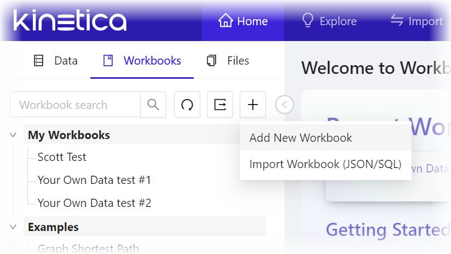Type in the Workbook search field
The width and height of the screenshot is (451, 254).
[x=75, y=105]
